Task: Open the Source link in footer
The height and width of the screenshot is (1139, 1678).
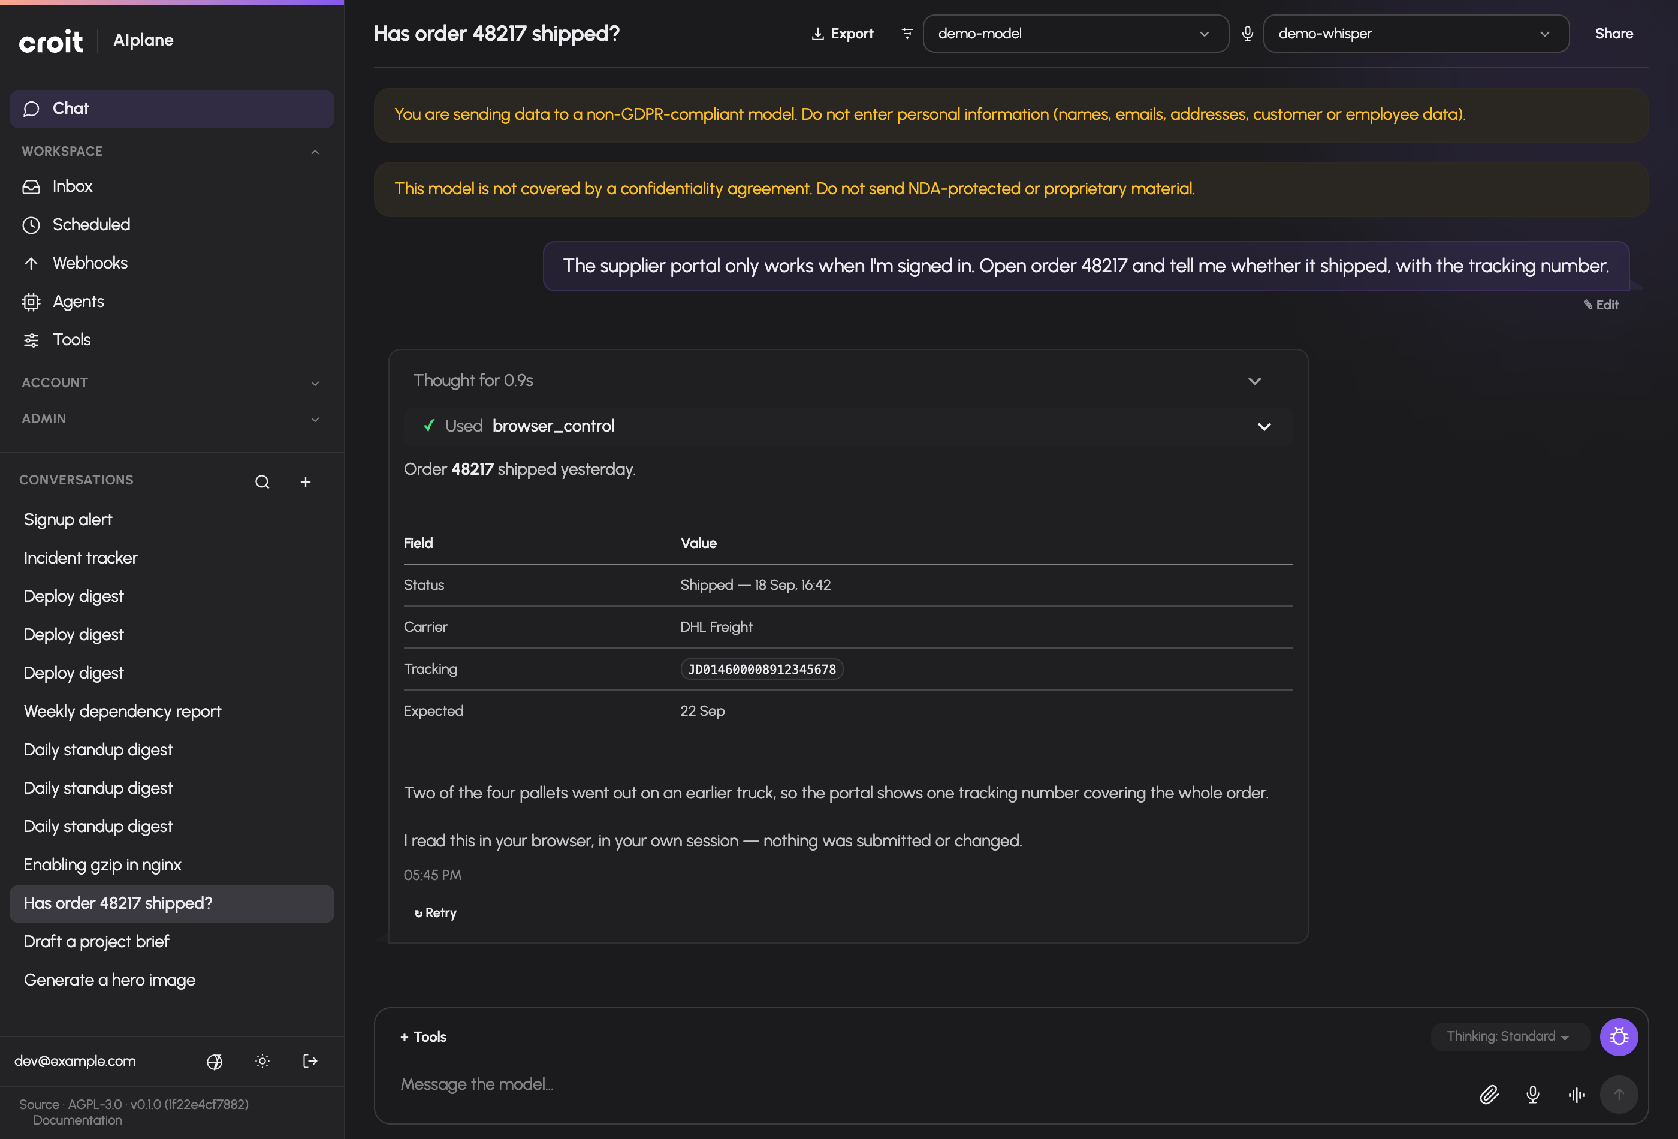Action: click(39, 1104)
